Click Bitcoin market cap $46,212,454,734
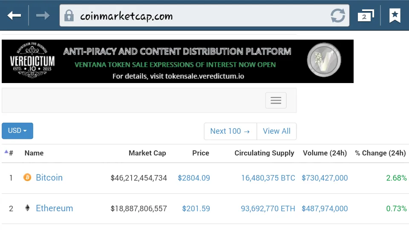 point(139,178)
